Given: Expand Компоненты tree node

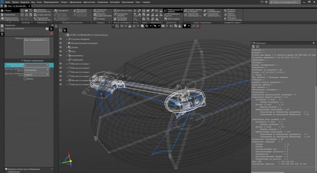Looking at the screenshot, I should point(67,55).
